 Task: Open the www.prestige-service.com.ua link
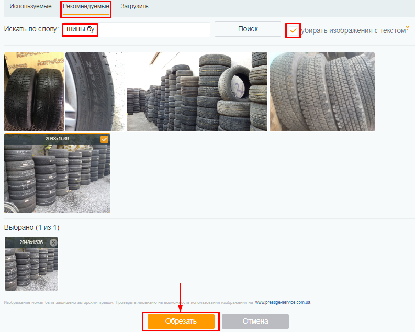[x=283, y=302]
